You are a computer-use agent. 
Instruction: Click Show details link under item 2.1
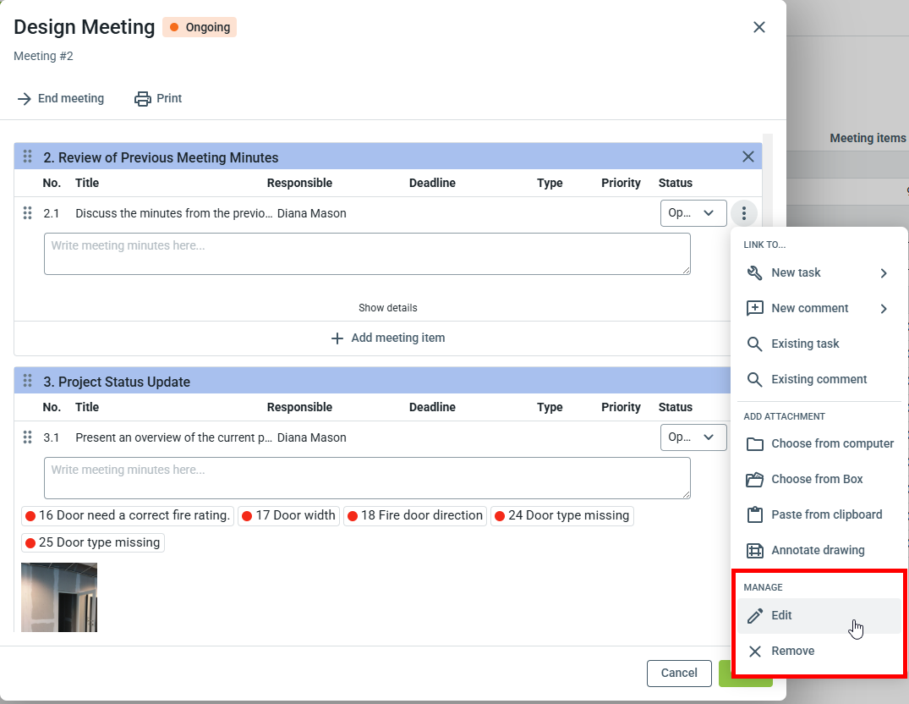pos(388,308)
